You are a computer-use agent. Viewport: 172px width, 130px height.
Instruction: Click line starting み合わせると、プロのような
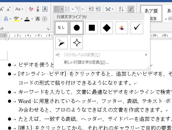coord(91,110)
